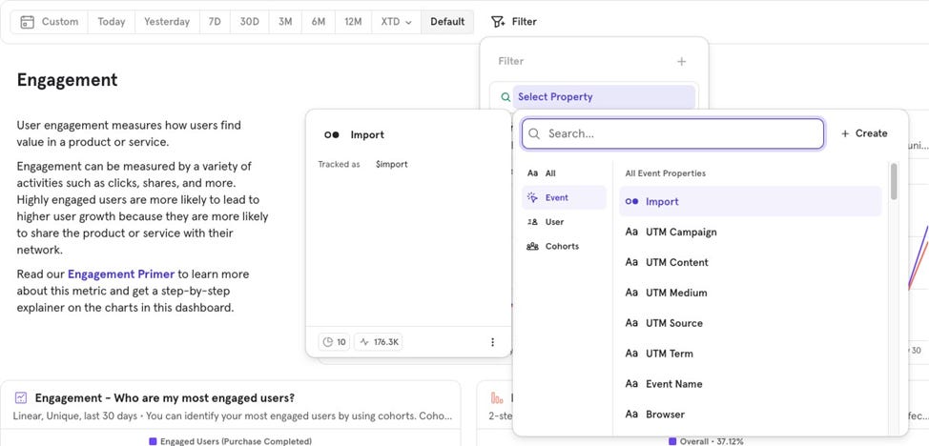The width and height of the screenshot is (929, 446).
Task: Select the Cohorts property category
Action: pos(564,247)
